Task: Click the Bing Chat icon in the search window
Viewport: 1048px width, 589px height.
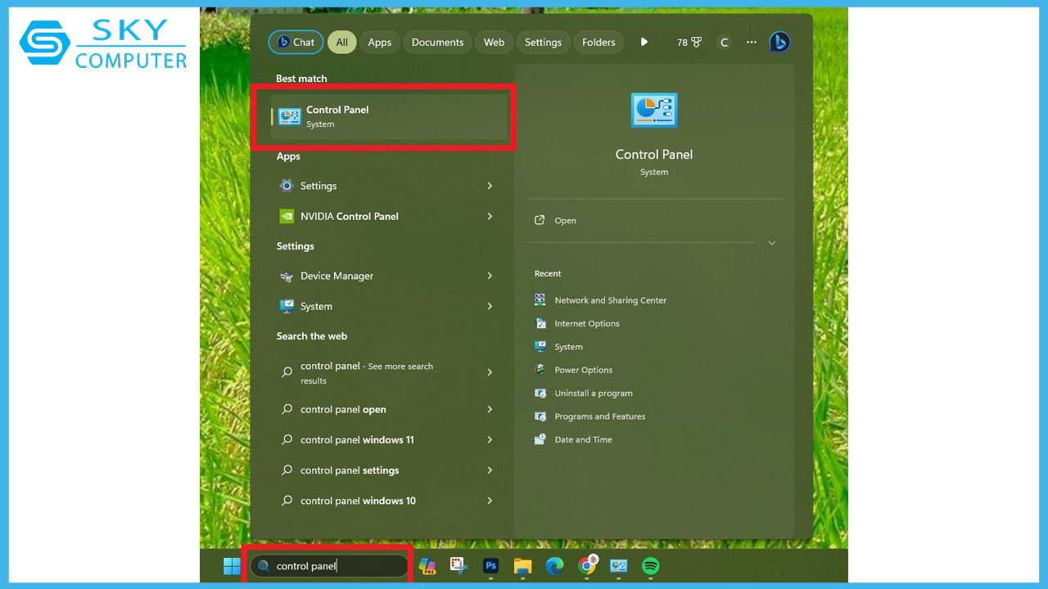Action: tap(779, 42)
